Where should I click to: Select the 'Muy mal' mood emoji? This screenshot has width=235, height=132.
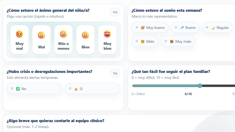point(20,34)
